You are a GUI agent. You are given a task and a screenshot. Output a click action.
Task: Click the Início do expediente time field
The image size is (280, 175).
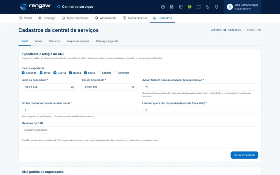pos(49,87)
